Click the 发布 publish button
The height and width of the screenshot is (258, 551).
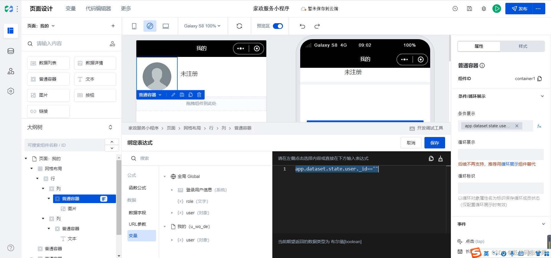click(519, 9)
